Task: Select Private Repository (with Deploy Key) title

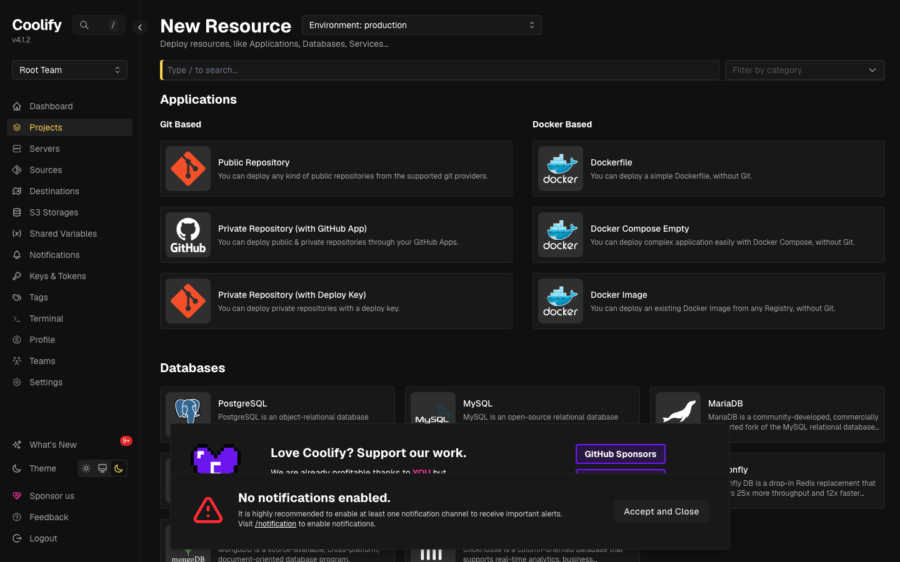Action: pyautogui.click(x=292, y=295)
